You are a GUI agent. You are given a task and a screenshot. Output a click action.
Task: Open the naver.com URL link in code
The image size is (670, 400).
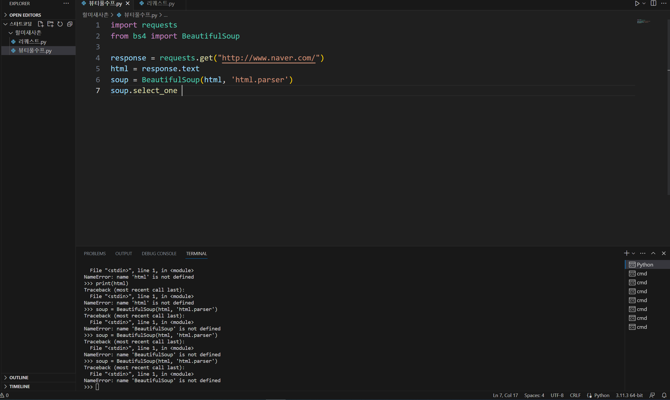269,58
